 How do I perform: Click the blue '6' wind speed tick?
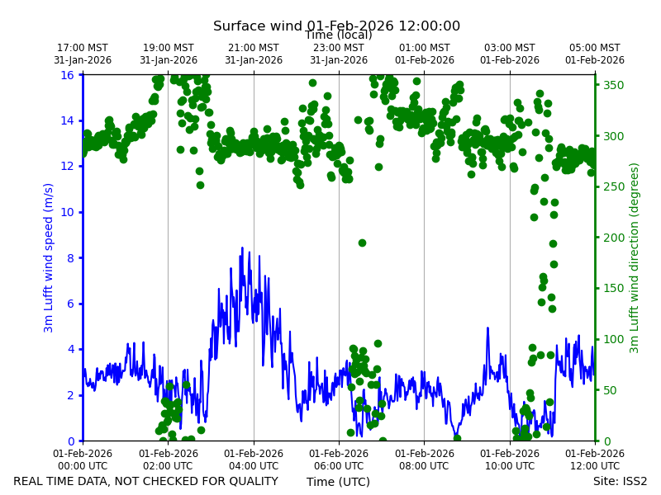(70, 304)
